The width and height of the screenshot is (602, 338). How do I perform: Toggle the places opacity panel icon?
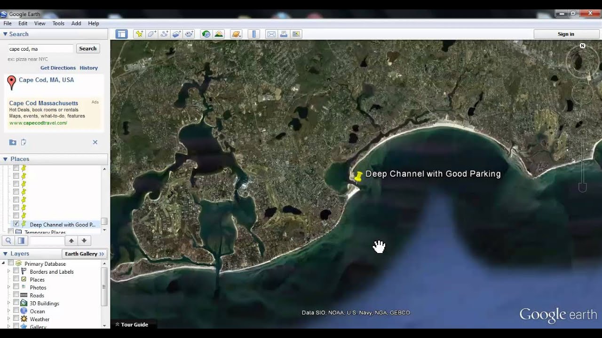click(21, 241)
